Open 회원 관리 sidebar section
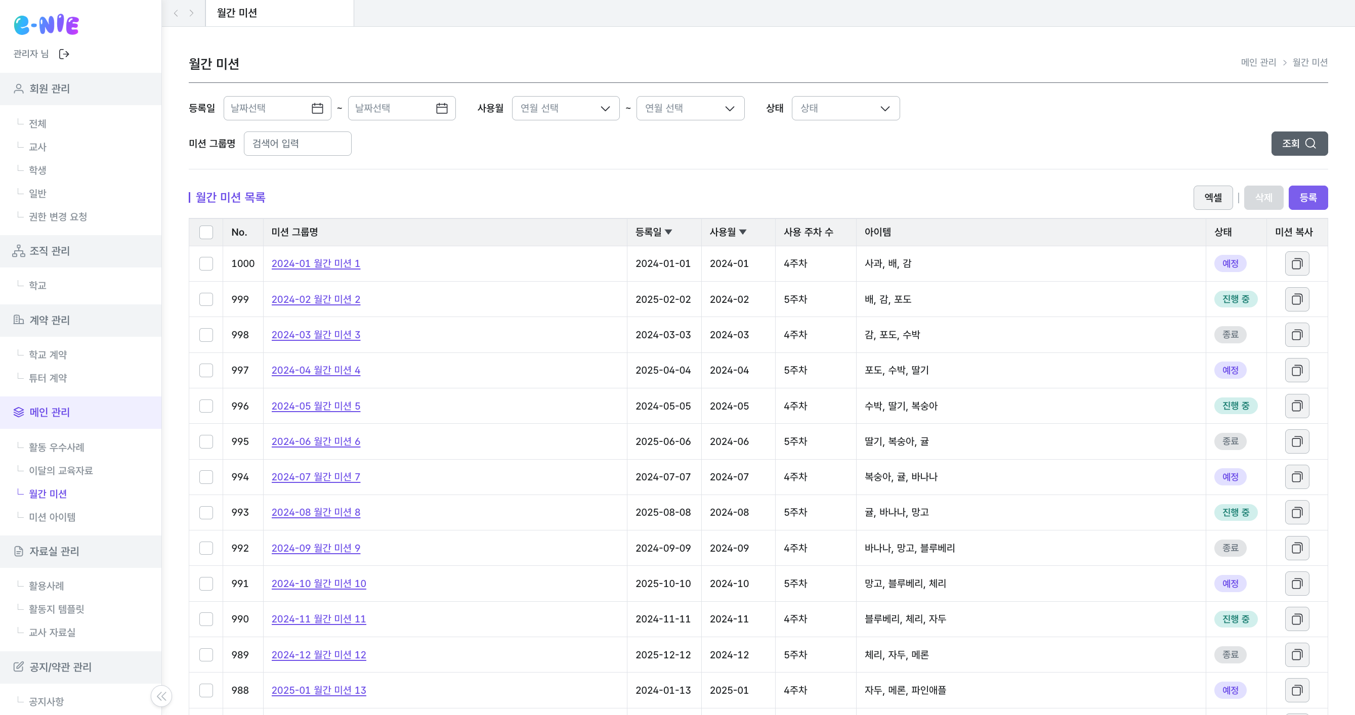 click(x=50, y=89)
